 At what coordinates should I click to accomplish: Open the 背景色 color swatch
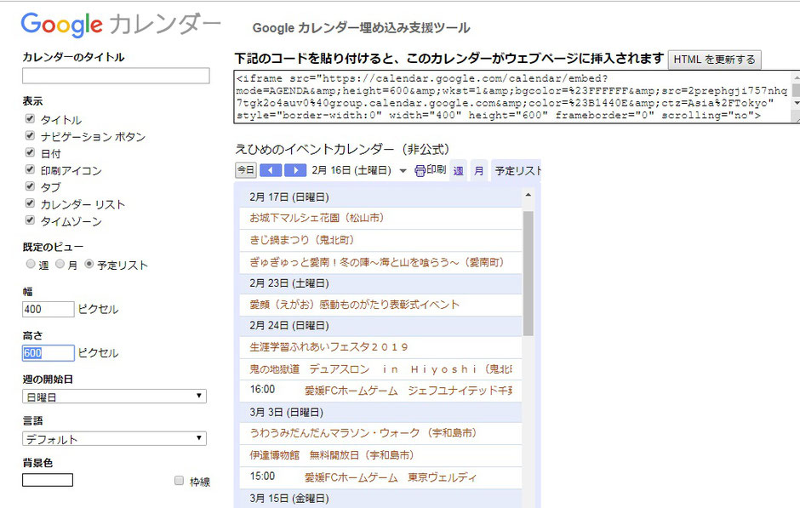click(48, 480)
